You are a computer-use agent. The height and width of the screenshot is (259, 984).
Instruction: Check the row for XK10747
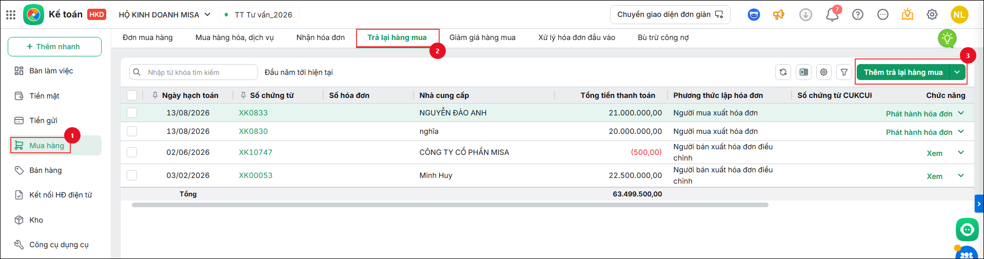[x=132, y=152]
